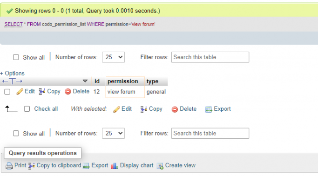Sort by the id column header

pos(97,81)
